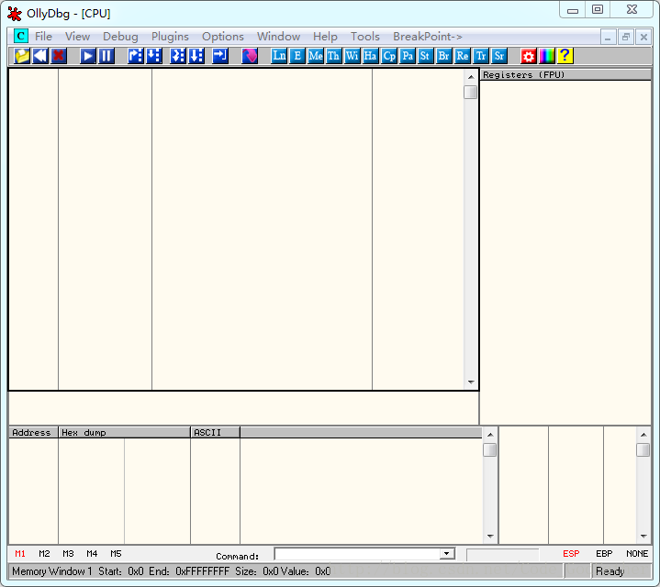
Task: Open the rainbow appearance options icon
Action: 547,56
